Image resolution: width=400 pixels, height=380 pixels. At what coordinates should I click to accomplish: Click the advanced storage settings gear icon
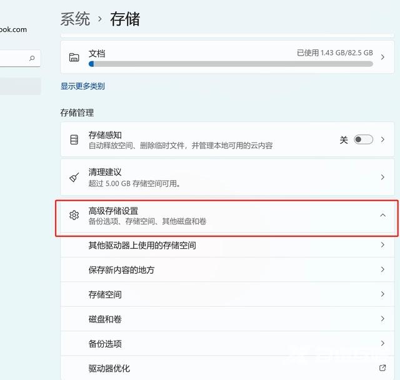click(74, 215)
